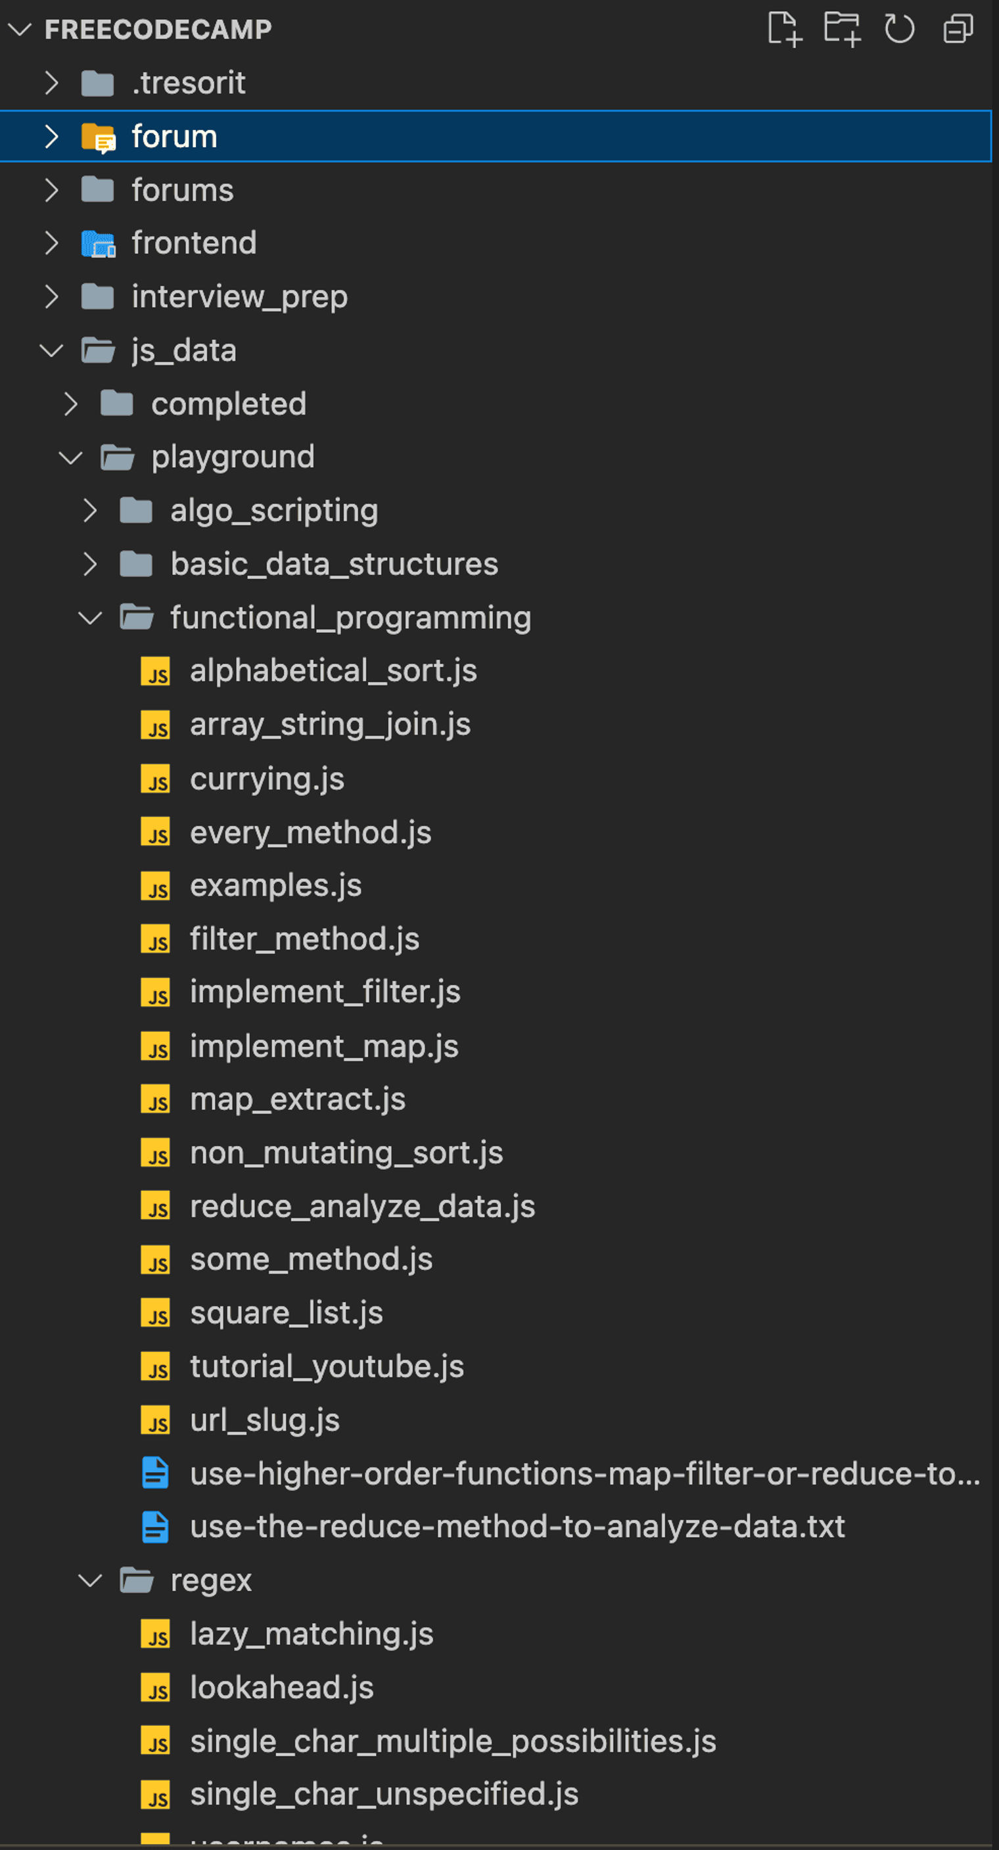Click the forums folder icon
The width and height of the screenshot is (999, 1850).
(98, 191)
